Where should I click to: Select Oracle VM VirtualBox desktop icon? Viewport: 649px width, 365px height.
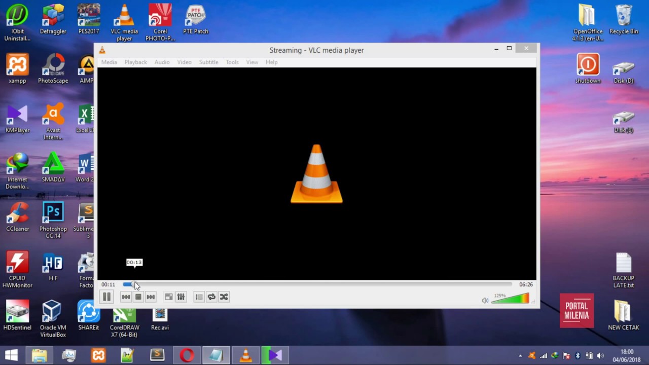53,319
